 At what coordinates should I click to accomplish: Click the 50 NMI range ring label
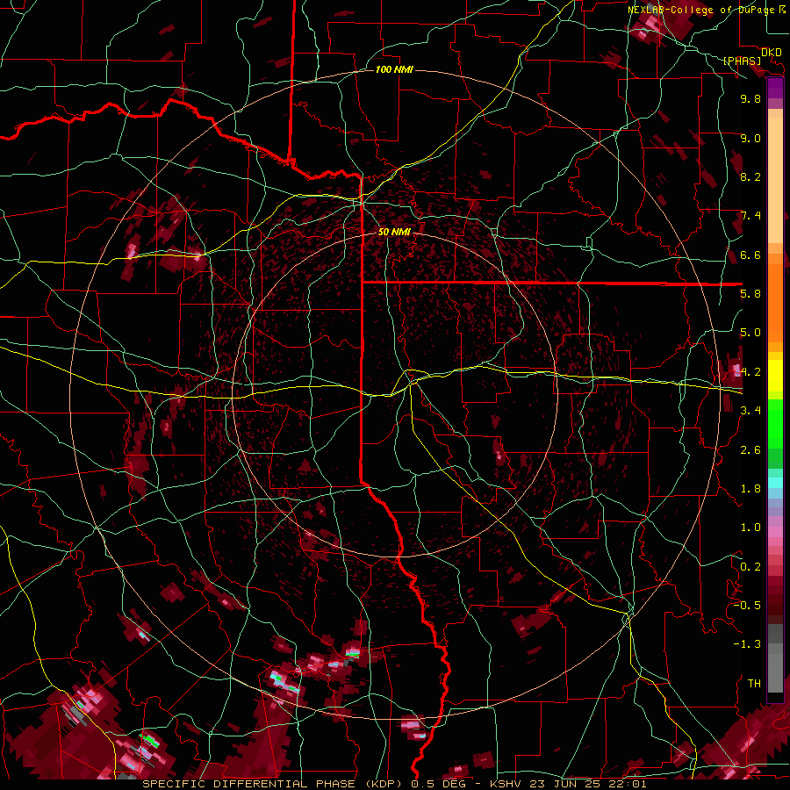394,232
